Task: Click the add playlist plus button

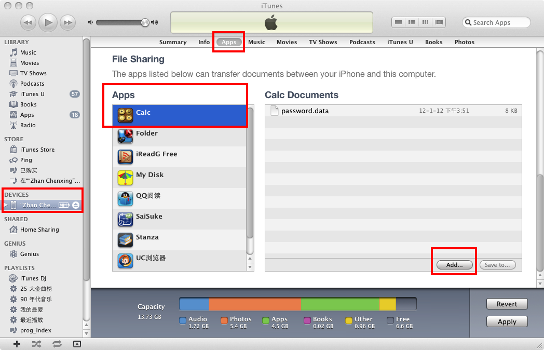Action: click(17, 344)
